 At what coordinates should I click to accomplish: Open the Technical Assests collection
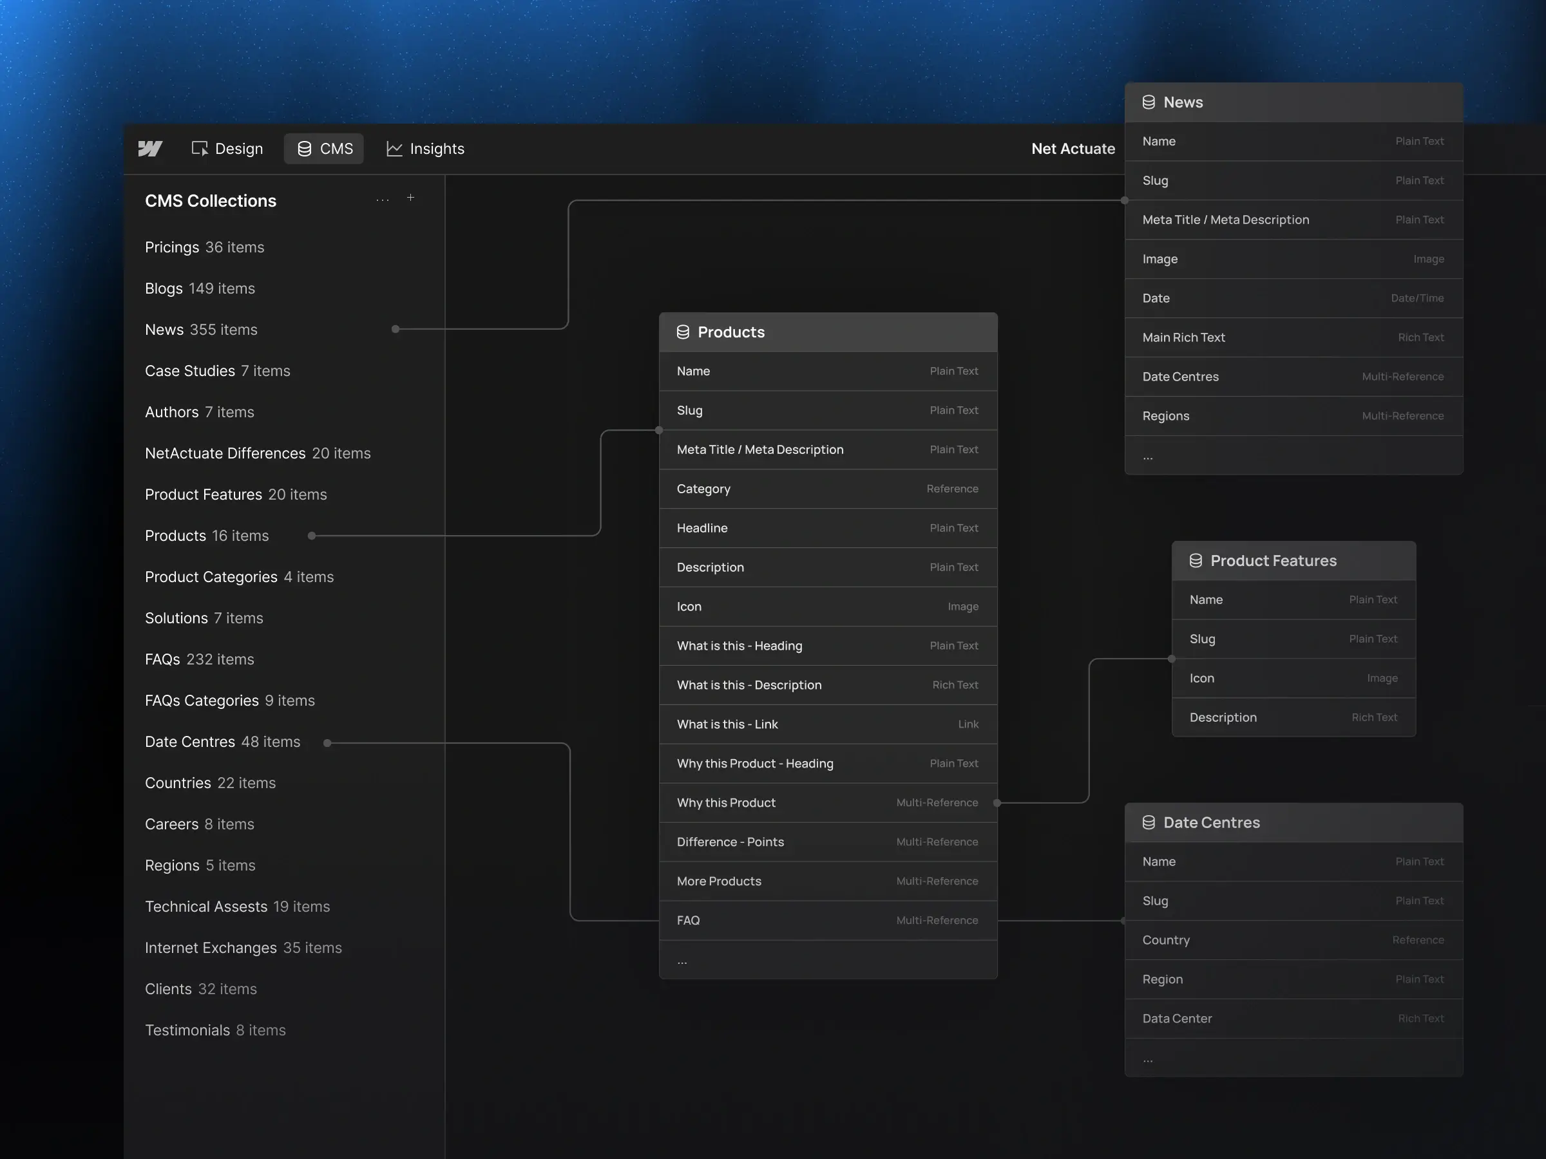click(x=237, y=907)
